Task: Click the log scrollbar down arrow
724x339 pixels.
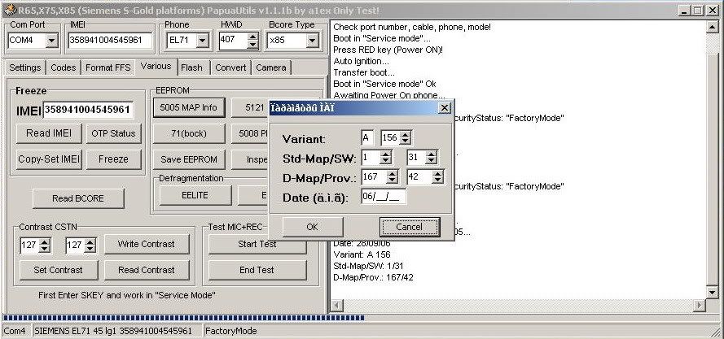Action: click(712, 293)
